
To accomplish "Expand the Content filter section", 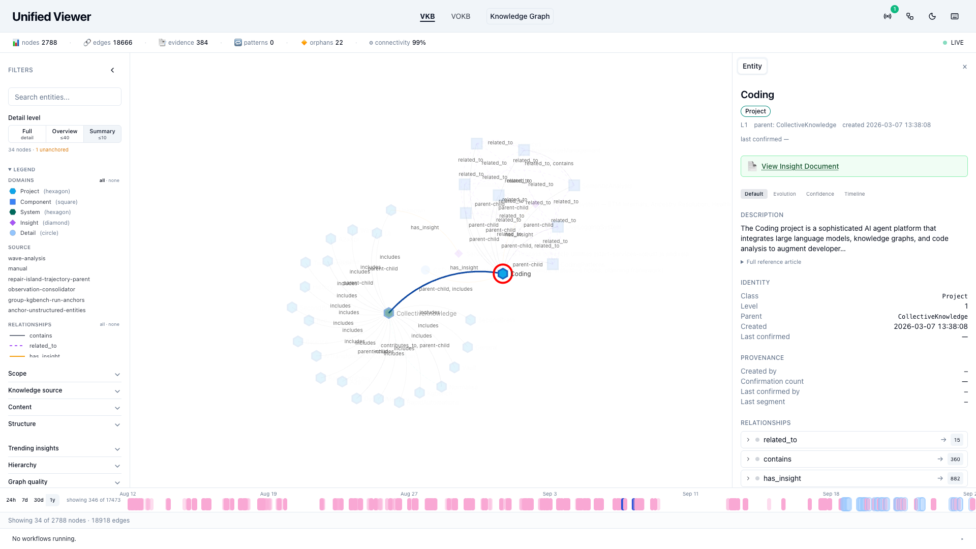I will point(65,407).
